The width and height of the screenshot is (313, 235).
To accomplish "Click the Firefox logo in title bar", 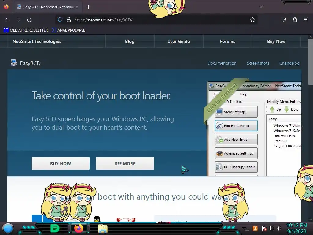I will pyautogui.click(x=6, y=7).
